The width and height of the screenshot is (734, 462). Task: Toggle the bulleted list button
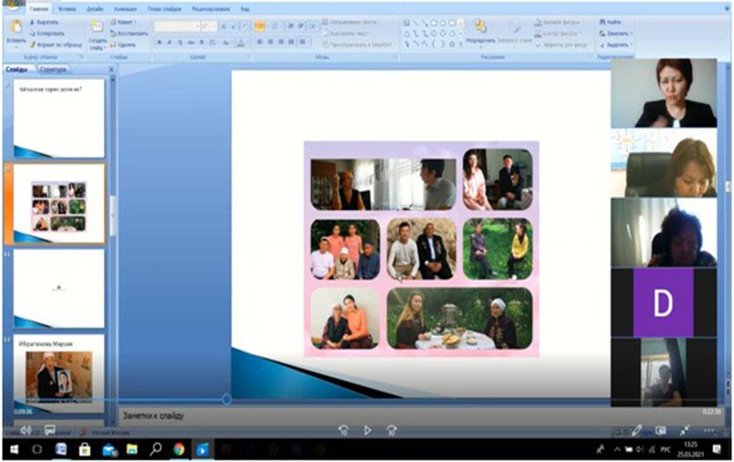click(x=260, y=26)
